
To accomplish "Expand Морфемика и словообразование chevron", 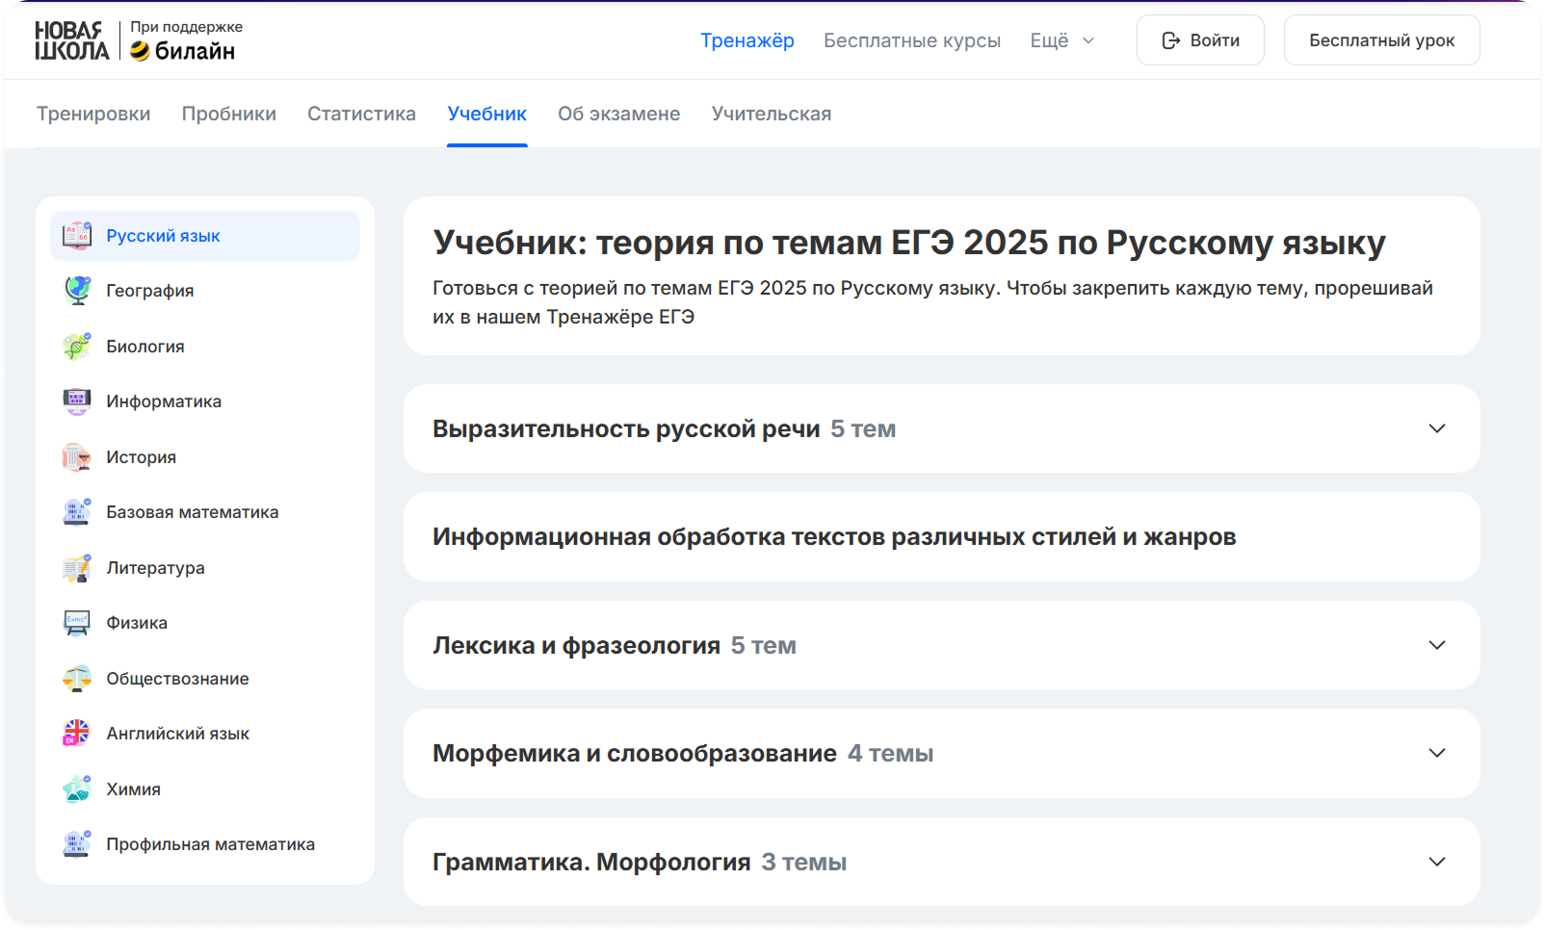I will tap(1437, 753).
